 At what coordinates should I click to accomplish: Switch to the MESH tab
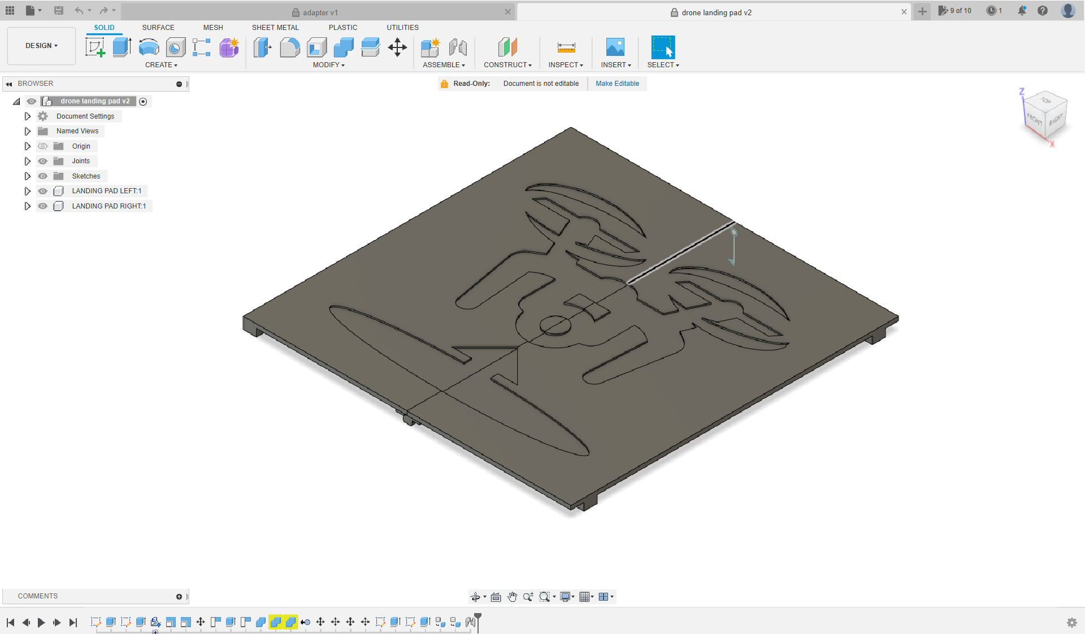213,28
